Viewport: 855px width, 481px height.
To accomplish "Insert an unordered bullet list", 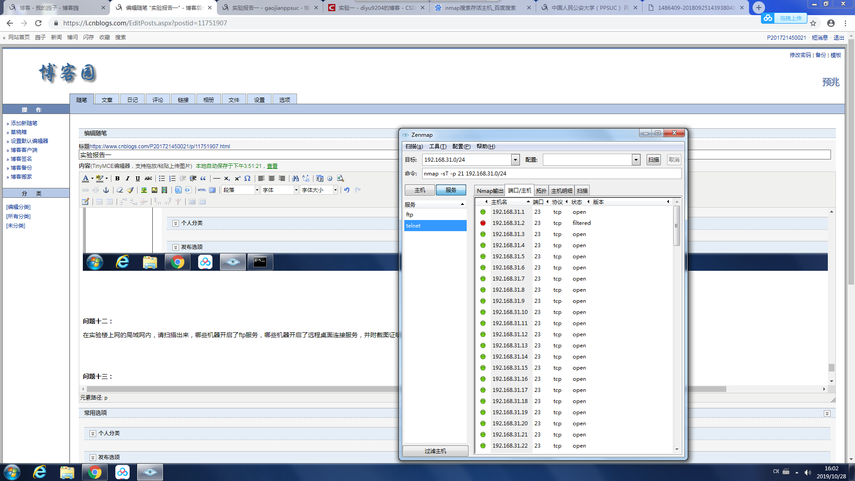I will (162, 178).
